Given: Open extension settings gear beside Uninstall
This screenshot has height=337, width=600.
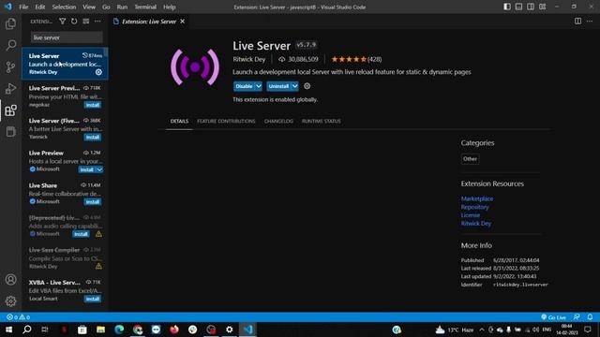Looking at the screenshot, I should pos(307,86).
